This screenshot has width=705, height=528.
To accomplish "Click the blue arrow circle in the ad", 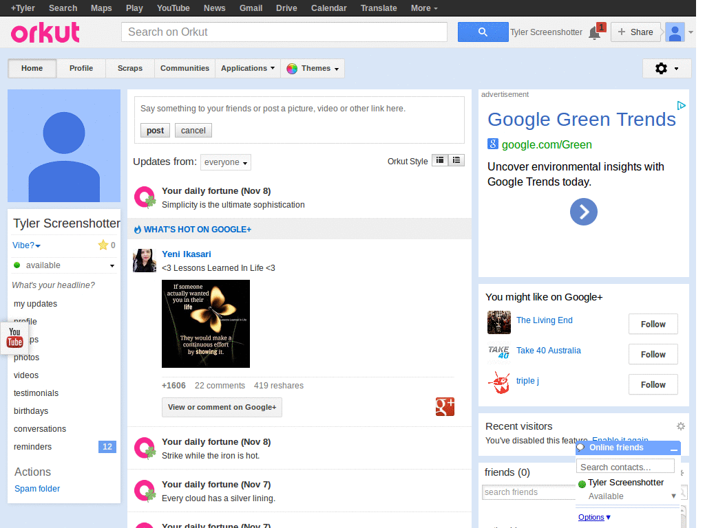I will tap(584, 212).
